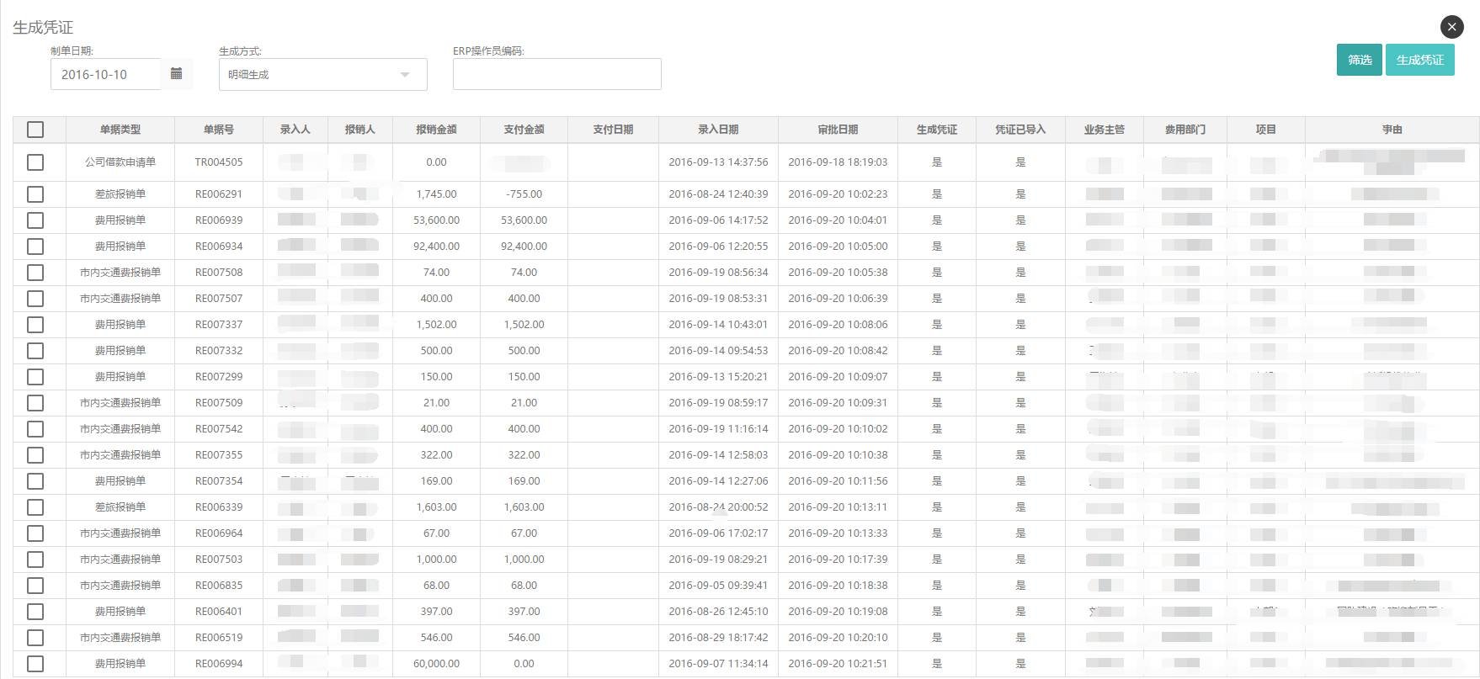Image resolution: width=1480 pixels, height=679 pixels.
Task: Check the row for TR004505
Action: pos(35,162)
